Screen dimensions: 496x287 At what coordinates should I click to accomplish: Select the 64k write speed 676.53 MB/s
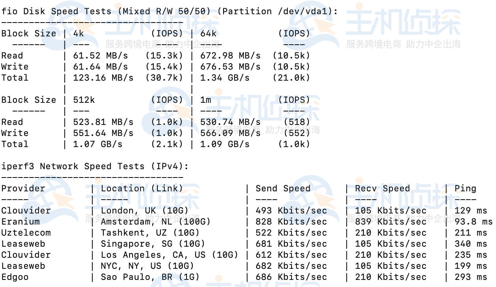230,67
